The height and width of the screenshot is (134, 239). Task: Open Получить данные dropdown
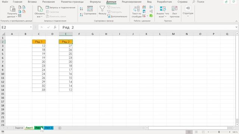(12, 12)
